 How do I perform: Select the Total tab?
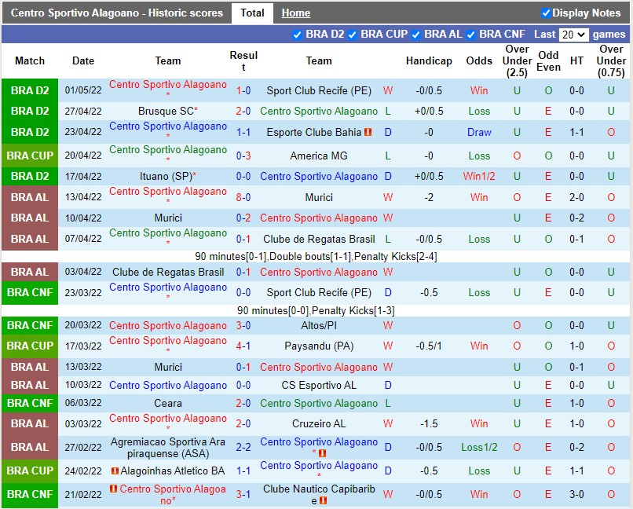[x=252, y=13]
